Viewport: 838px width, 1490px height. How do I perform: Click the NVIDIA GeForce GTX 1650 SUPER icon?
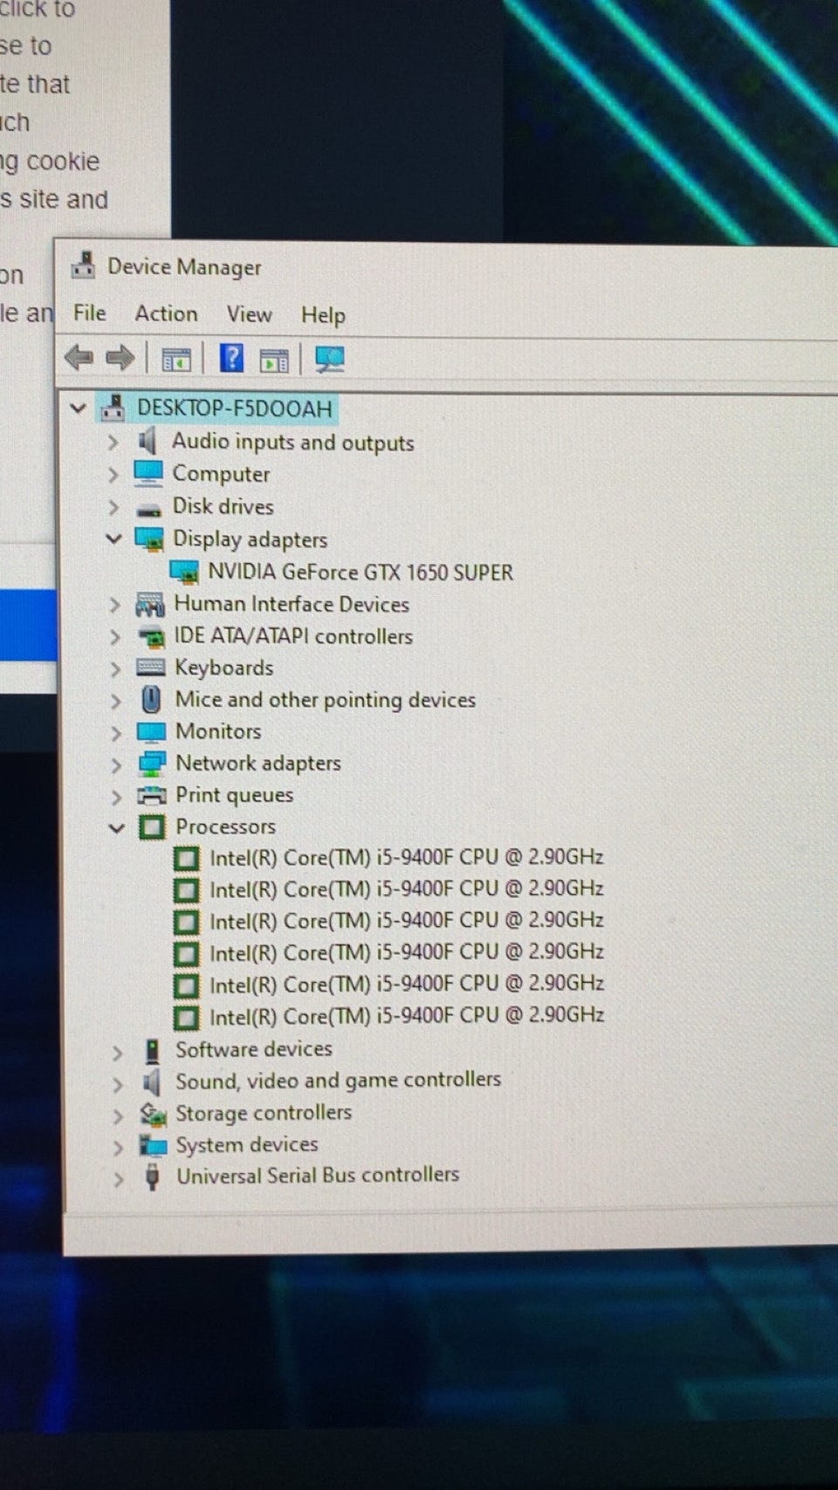click(184, 573)
